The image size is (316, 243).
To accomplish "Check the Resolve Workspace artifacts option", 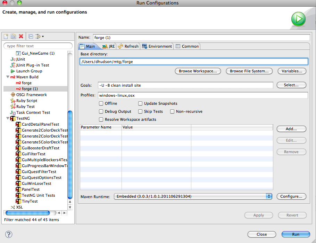I will click(101, 119).
